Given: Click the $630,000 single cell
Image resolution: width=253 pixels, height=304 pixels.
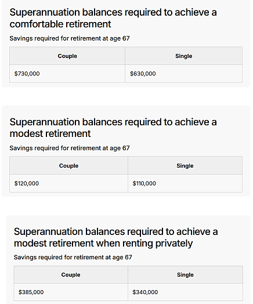Looking at the screenshot, I should 183,74.
